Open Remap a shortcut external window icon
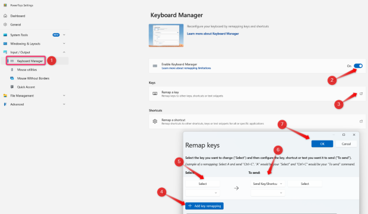This screenshot has width=368, height=214. 361,121
